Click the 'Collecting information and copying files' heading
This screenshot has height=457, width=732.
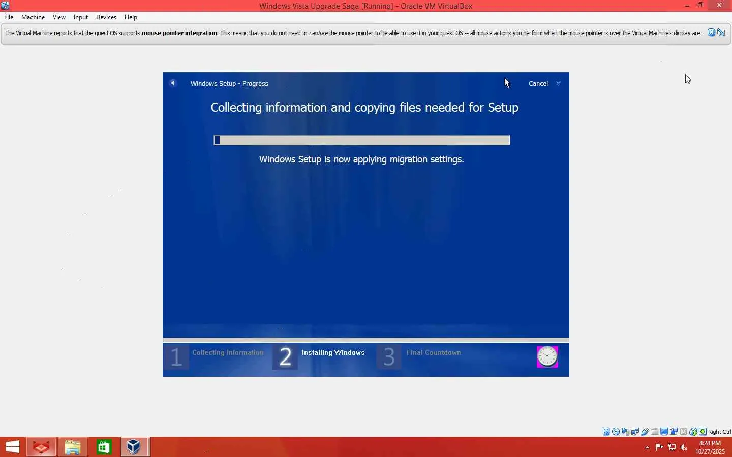364,108
